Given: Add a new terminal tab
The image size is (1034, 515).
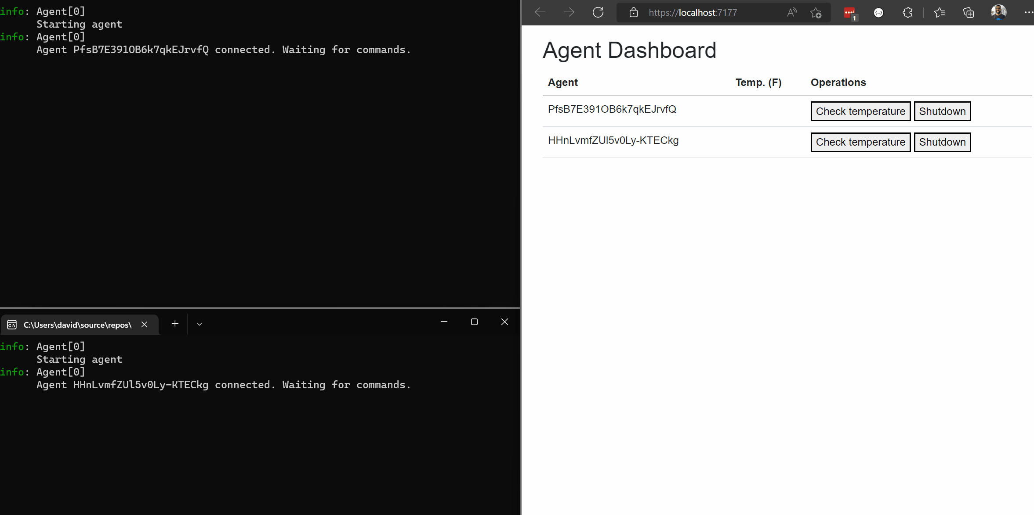Looking at the screenshot, I should 175,324.
